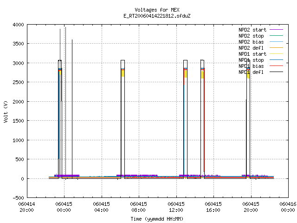The width and height of the screenshot is (297, 223).
Task: Click the green NPD2 stop legend line
Action: [276, 35]
